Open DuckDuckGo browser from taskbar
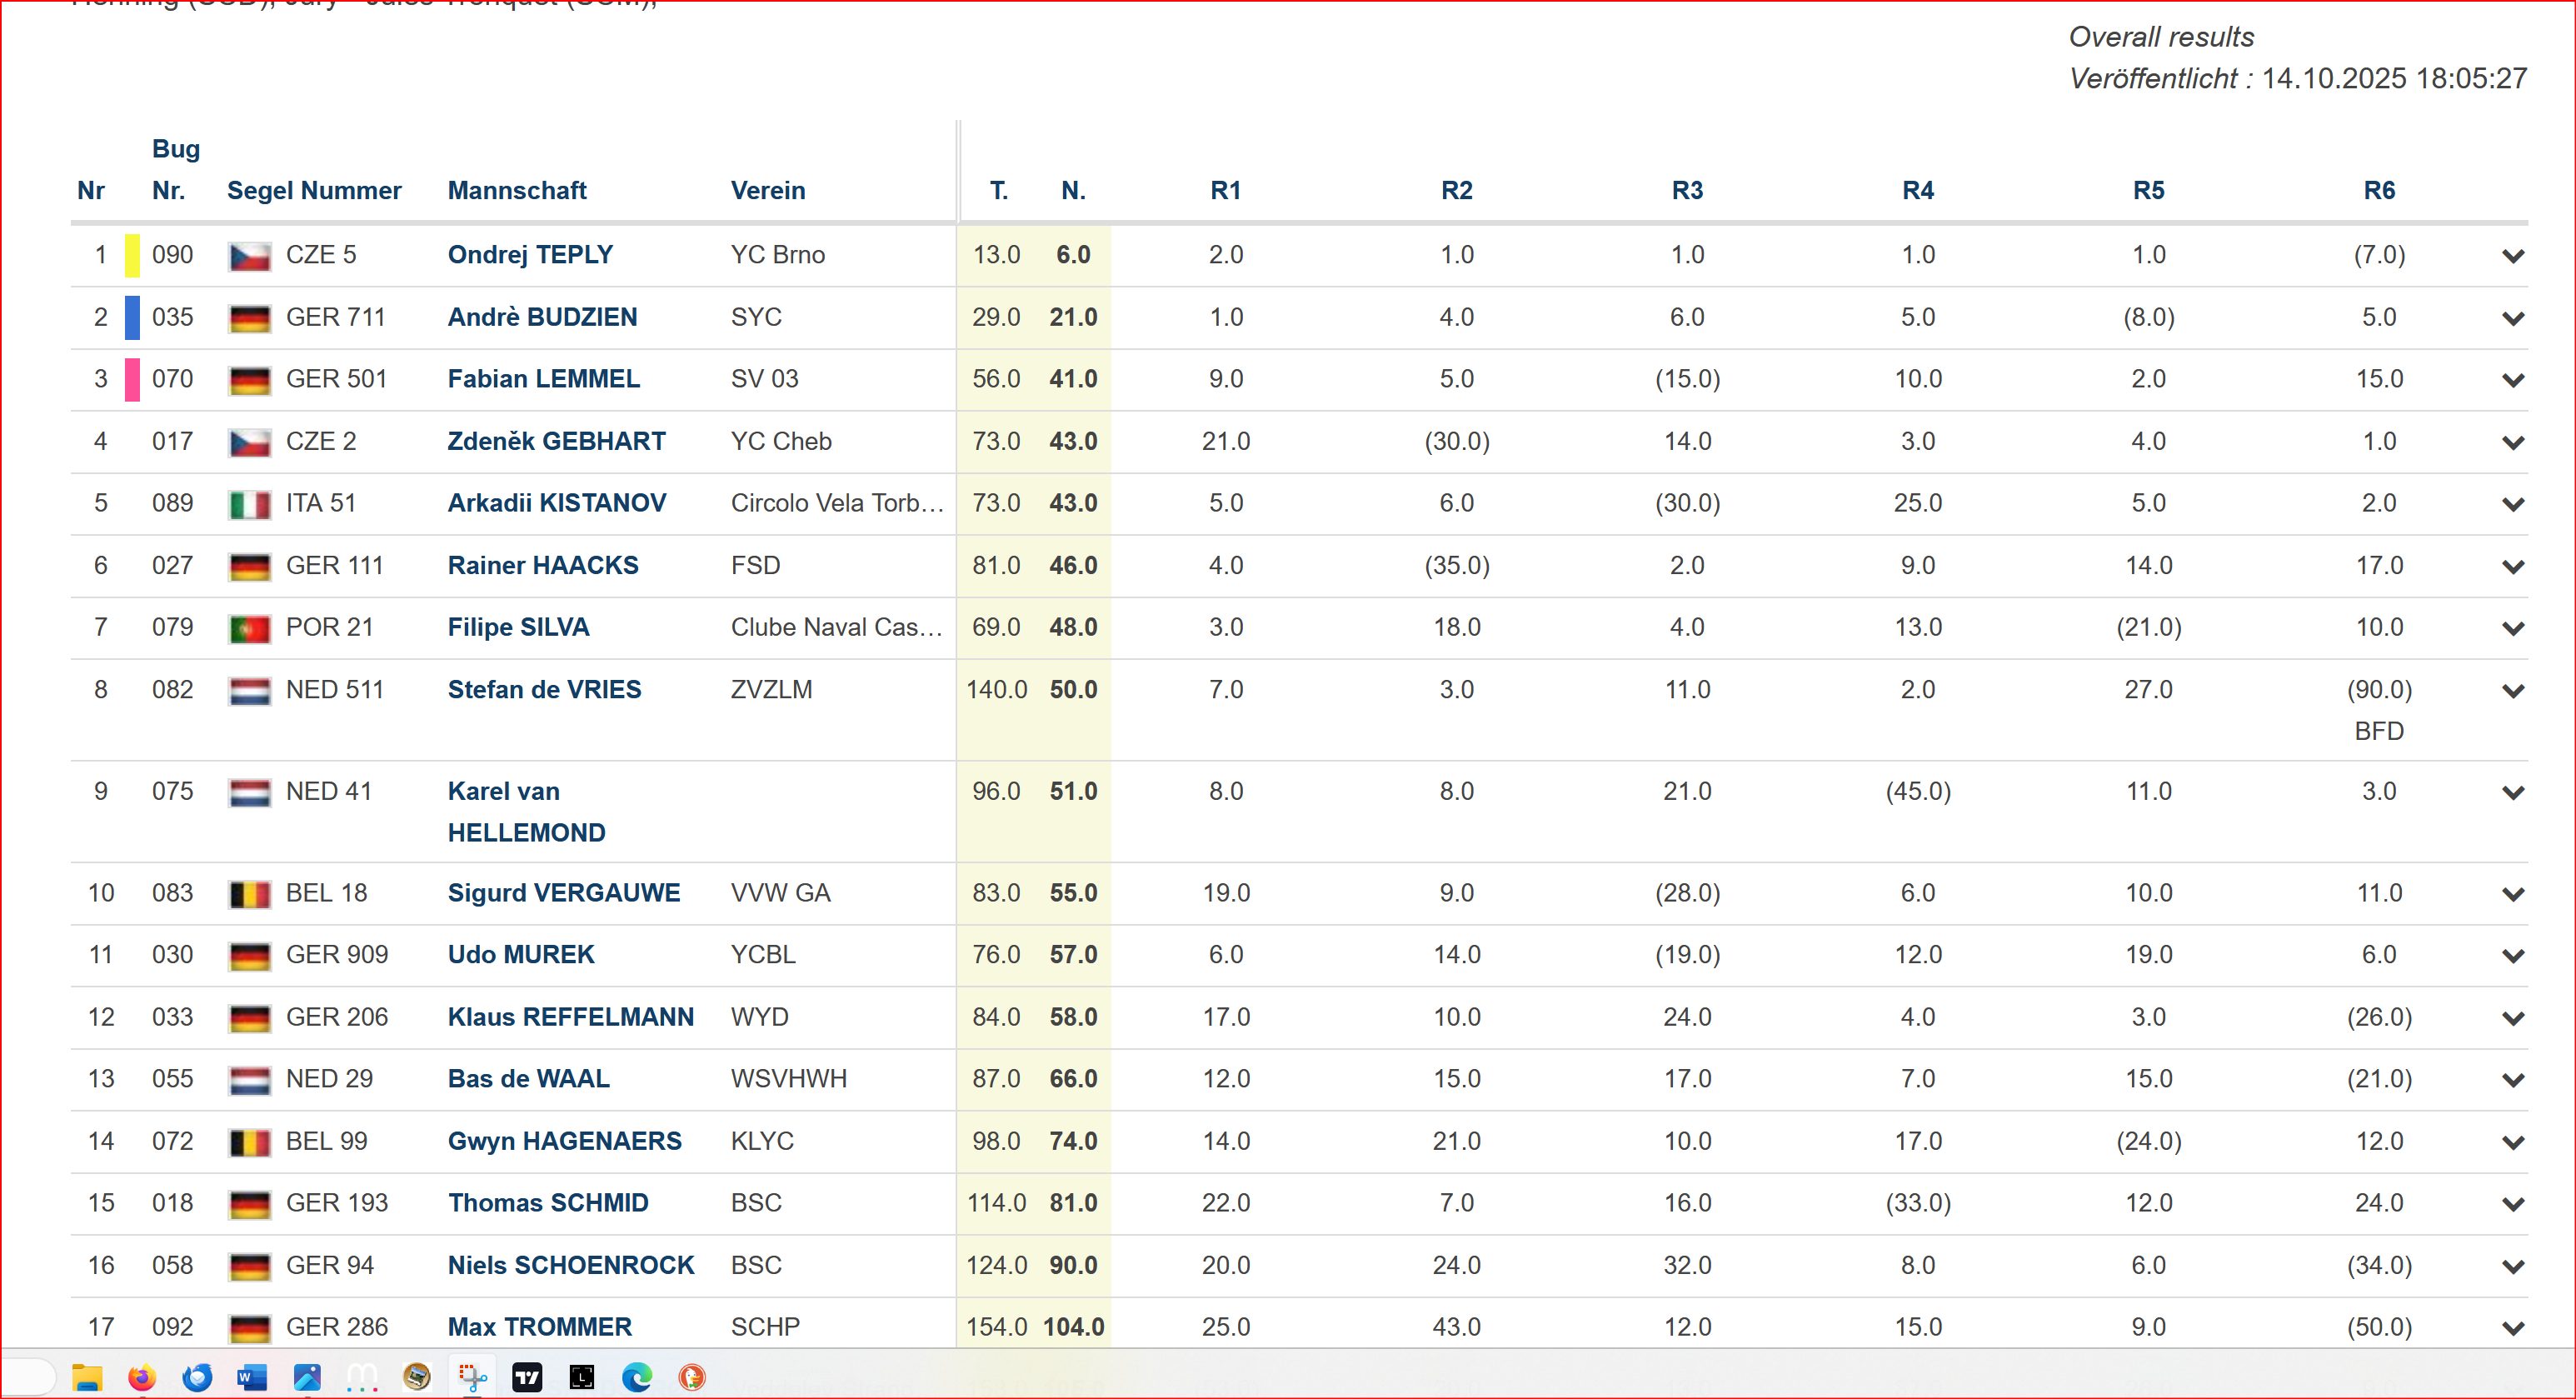Screen dimensions: 2576x1399 (x=692, y=1377)
